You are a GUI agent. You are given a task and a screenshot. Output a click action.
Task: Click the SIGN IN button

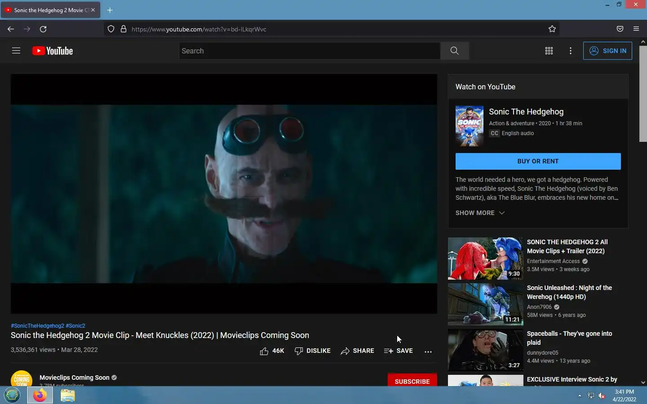(607, 51)
